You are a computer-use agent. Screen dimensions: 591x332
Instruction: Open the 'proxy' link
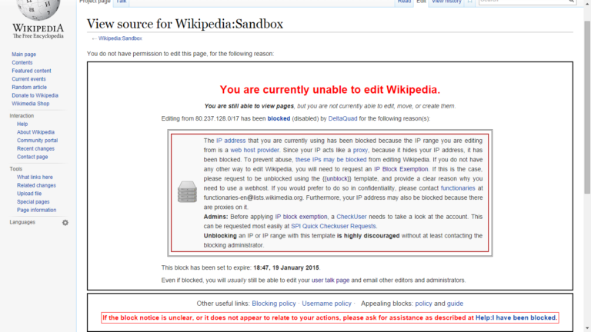pyautogui.click(x=360, y=150)
